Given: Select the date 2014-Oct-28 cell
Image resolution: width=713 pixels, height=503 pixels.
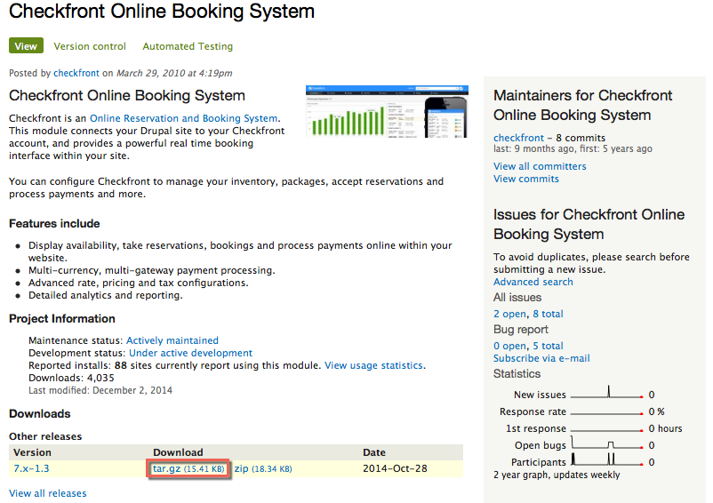Looking at the screenshot, I should click(x=395, y=468).
